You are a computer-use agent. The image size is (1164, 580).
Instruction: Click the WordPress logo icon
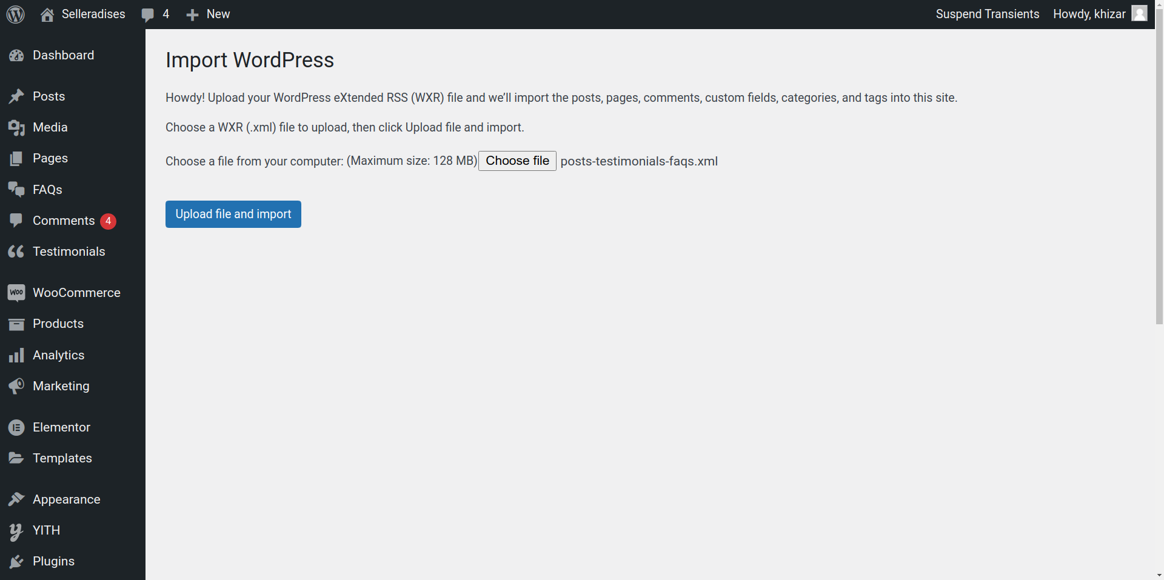click(16, 14)
